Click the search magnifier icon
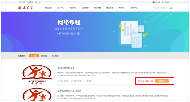The width and height of the screenshot is (190, 102). (x=171, y=8)
